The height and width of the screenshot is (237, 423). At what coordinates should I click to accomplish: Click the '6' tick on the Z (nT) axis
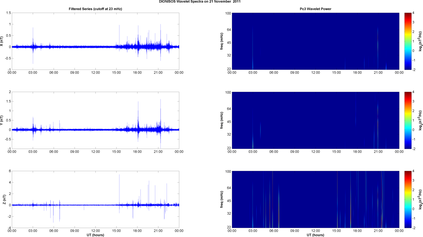coord(10,171)
